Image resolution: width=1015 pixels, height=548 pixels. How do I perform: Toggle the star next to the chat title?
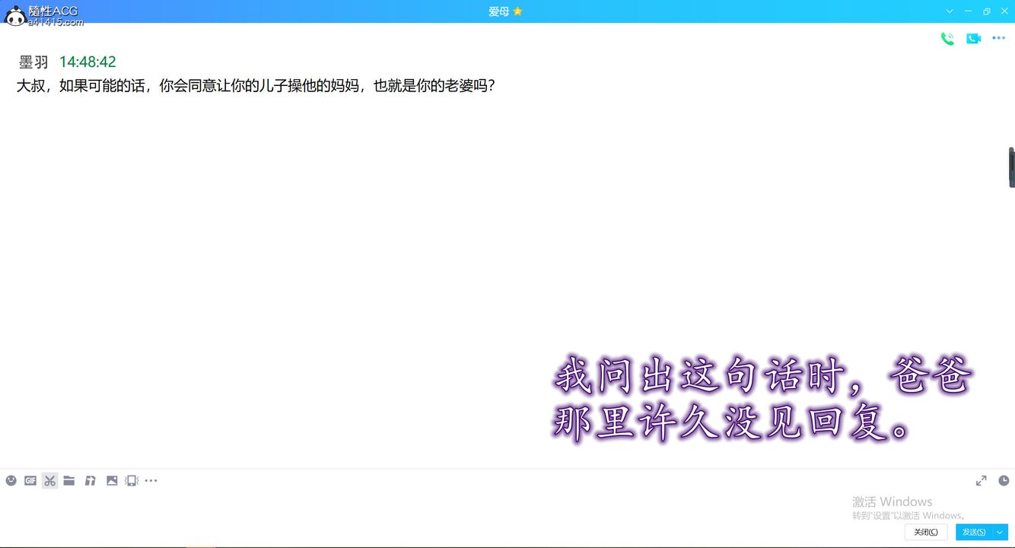point(518,11)
